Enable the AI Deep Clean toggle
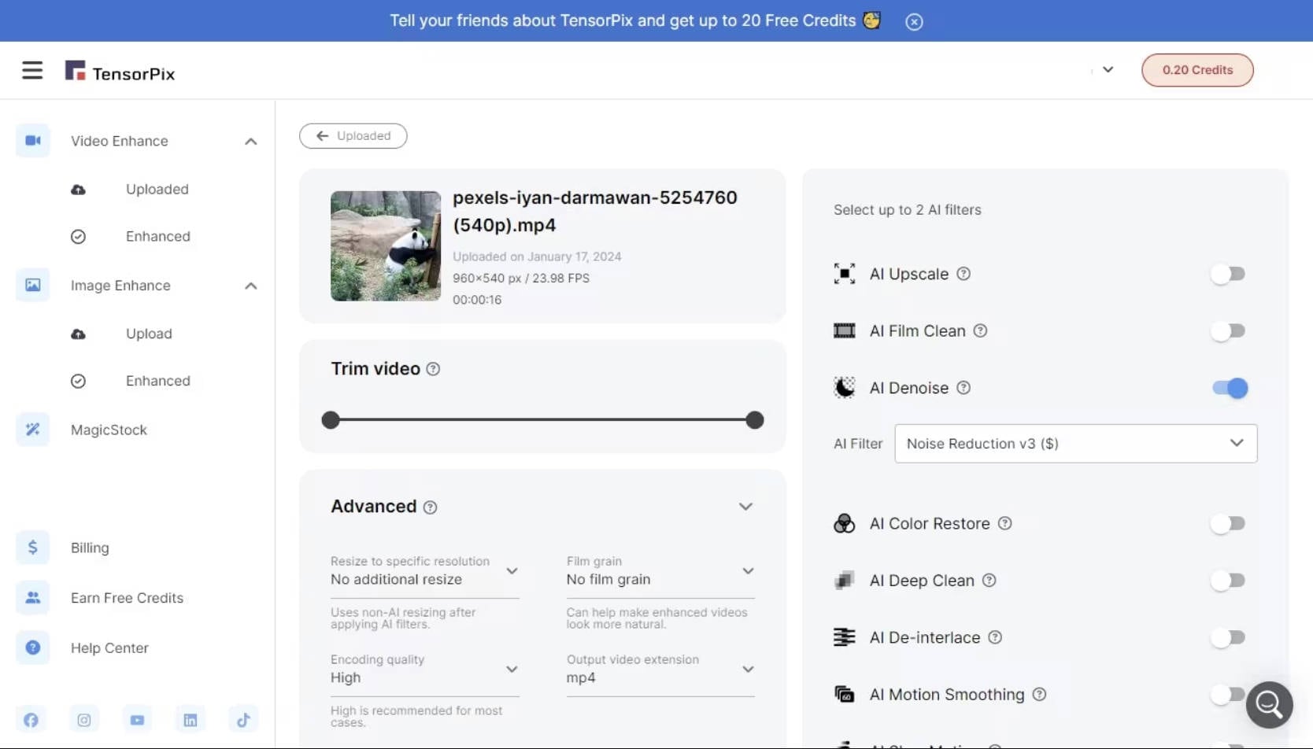Viewport: 1313px width, 749px height. coord(1228,581)
